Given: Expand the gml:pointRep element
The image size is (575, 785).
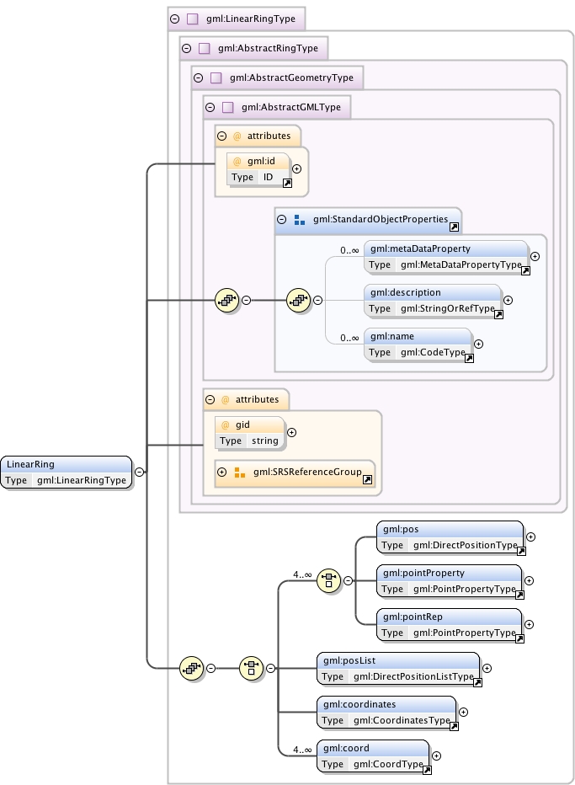Looking at the screenshot, I should tap(529, 624).
